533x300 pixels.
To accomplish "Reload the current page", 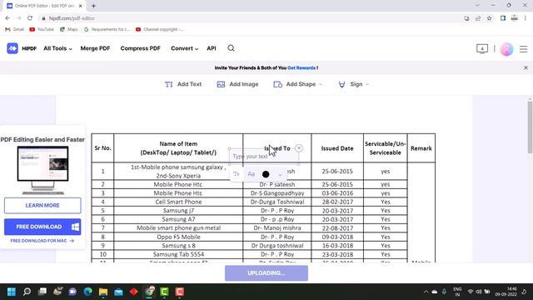I will pos(30,18).
